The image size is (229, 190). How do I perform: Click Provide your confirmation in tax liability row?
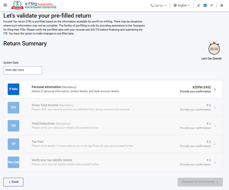[195, 164]
